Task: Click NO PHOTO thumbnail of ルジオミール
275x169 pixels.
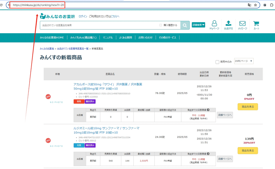Action: pyautogui.click(x=56, y=146)
